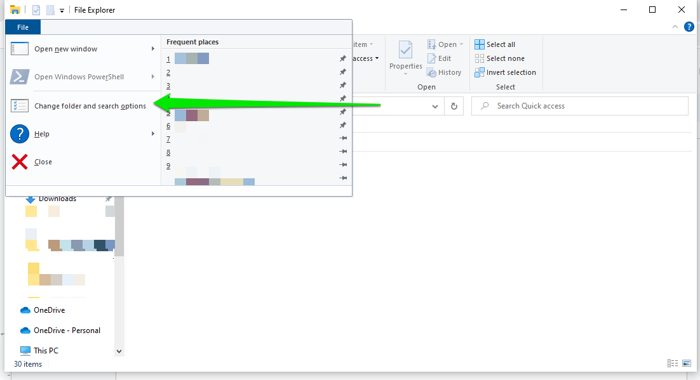Screen dimensions: 700x380
Task: Click Select none in ribbon
Action: click(x=499, y=58)
